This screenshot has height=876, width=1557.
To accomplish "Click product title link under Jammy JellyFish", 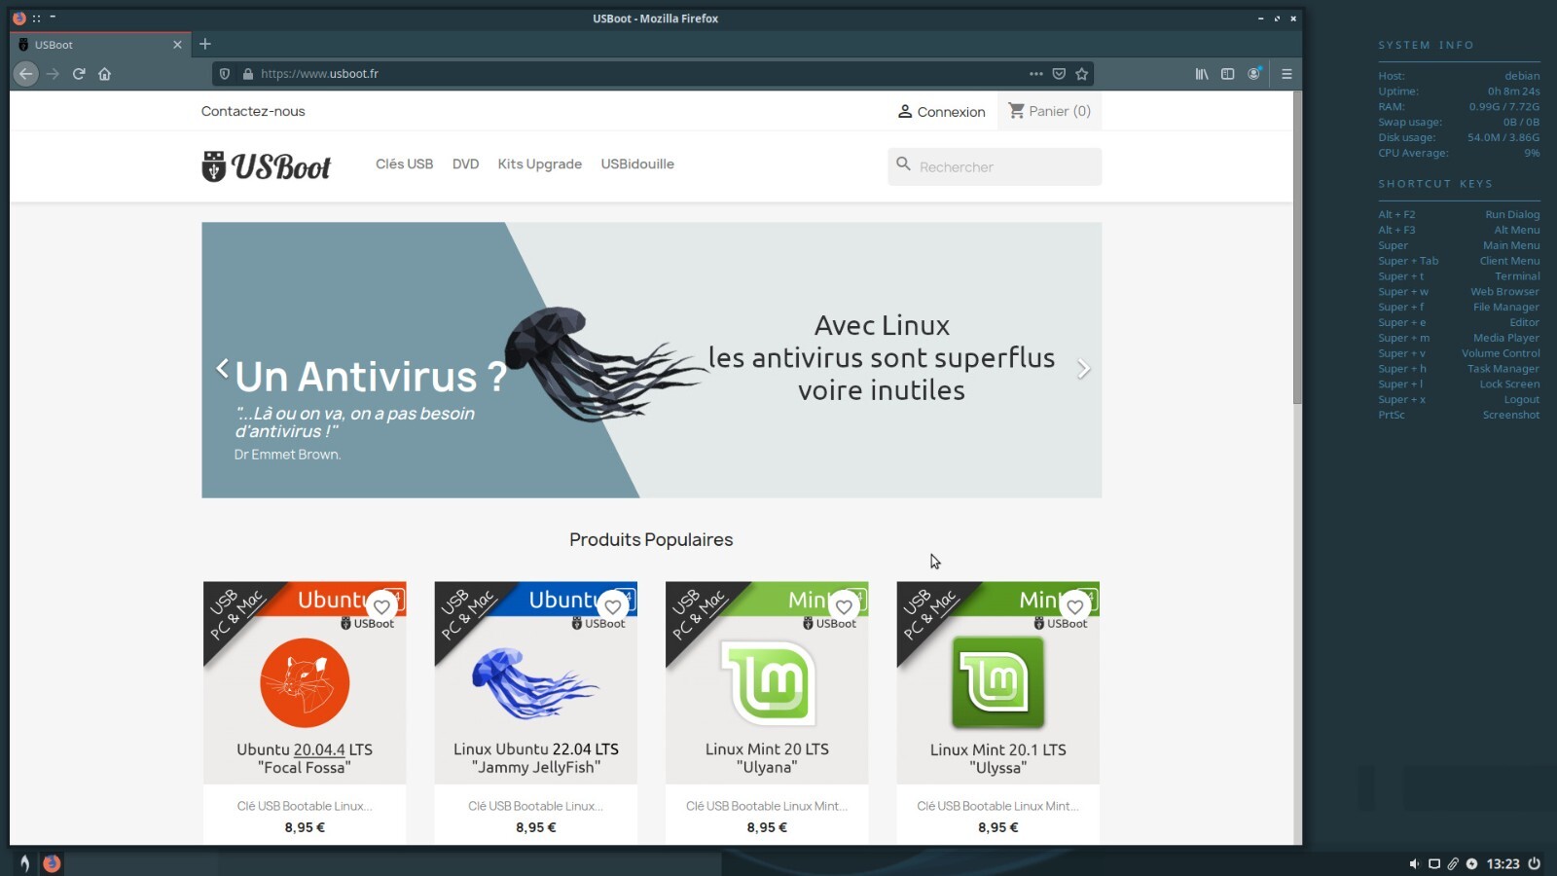I will tap(535, 806).
